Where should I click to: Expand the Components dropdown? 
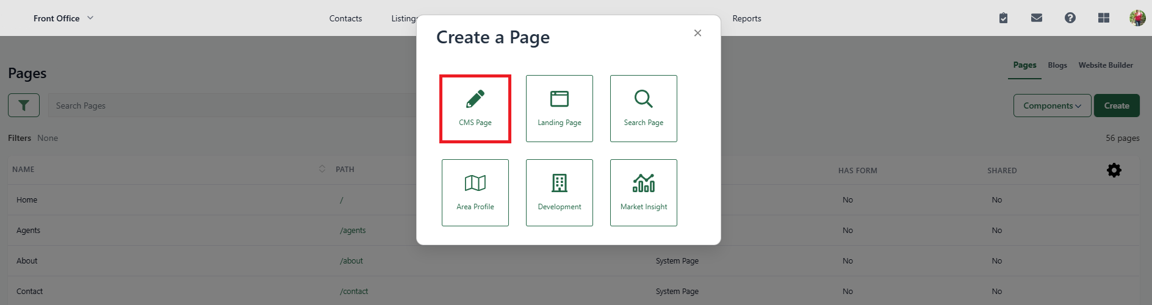[1053, 106]
